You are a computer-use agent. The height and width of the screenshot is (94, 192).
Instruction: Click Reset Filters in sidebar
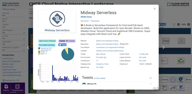[8, 9]
